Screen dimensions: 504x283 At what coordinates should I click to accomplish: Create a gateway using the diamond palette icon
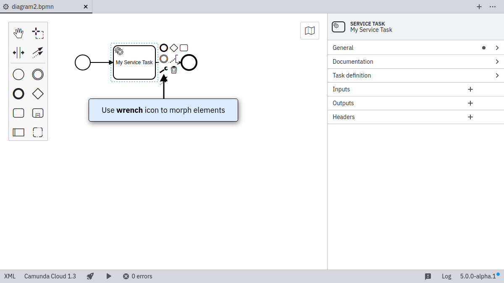[37, 93]
